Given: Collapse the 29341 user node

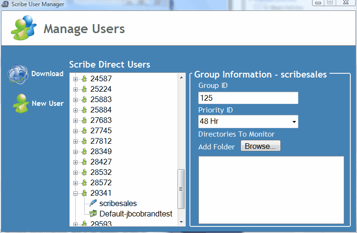Looking at the screenshot, I should 75,194.
